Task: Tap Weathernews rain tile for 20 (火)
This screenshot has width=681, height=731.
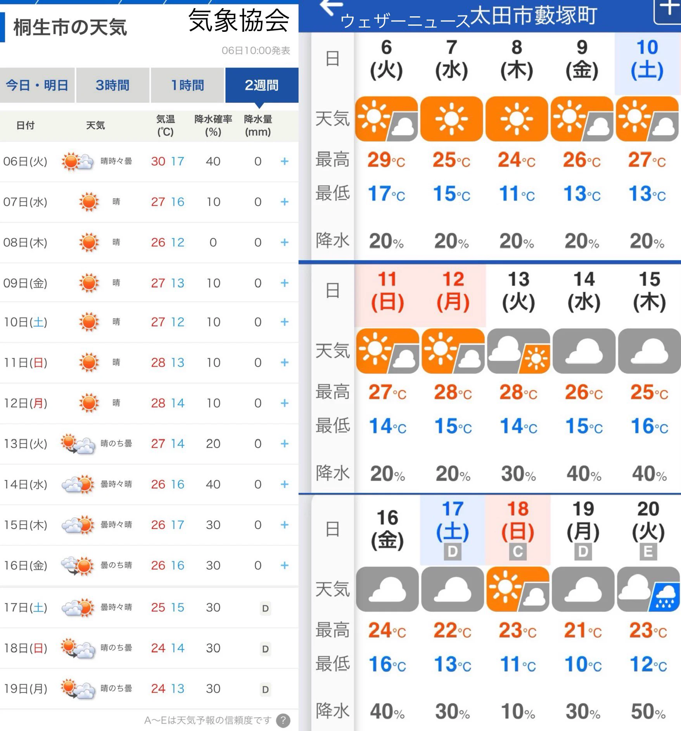Action: pos(648,589)
